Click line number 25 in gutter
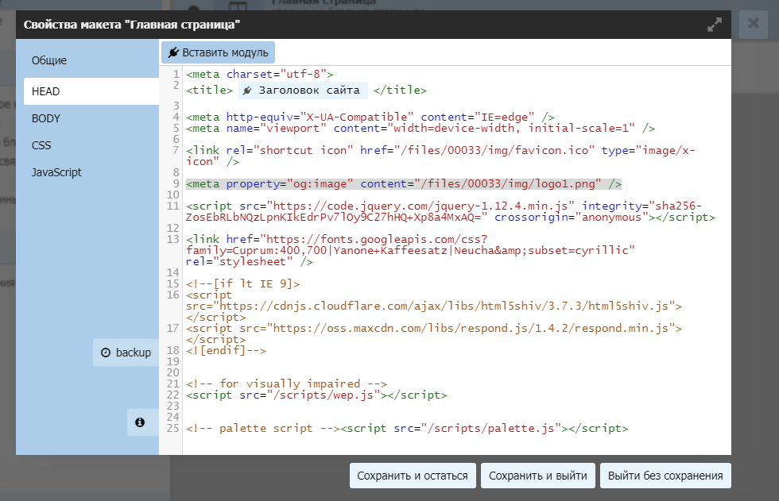The image size is (779, 501). point(173,428)
